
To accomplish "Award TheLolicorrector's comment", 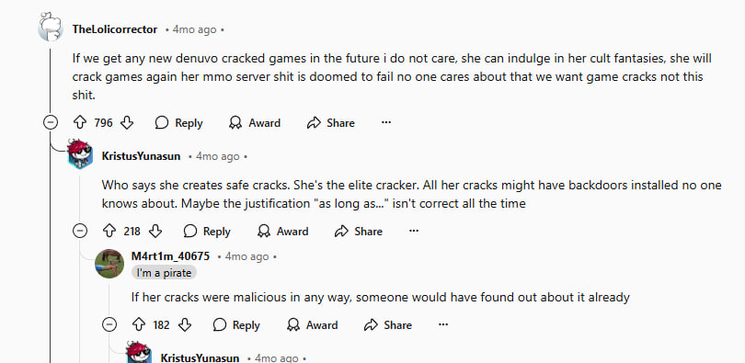I will tap(254, 123).
